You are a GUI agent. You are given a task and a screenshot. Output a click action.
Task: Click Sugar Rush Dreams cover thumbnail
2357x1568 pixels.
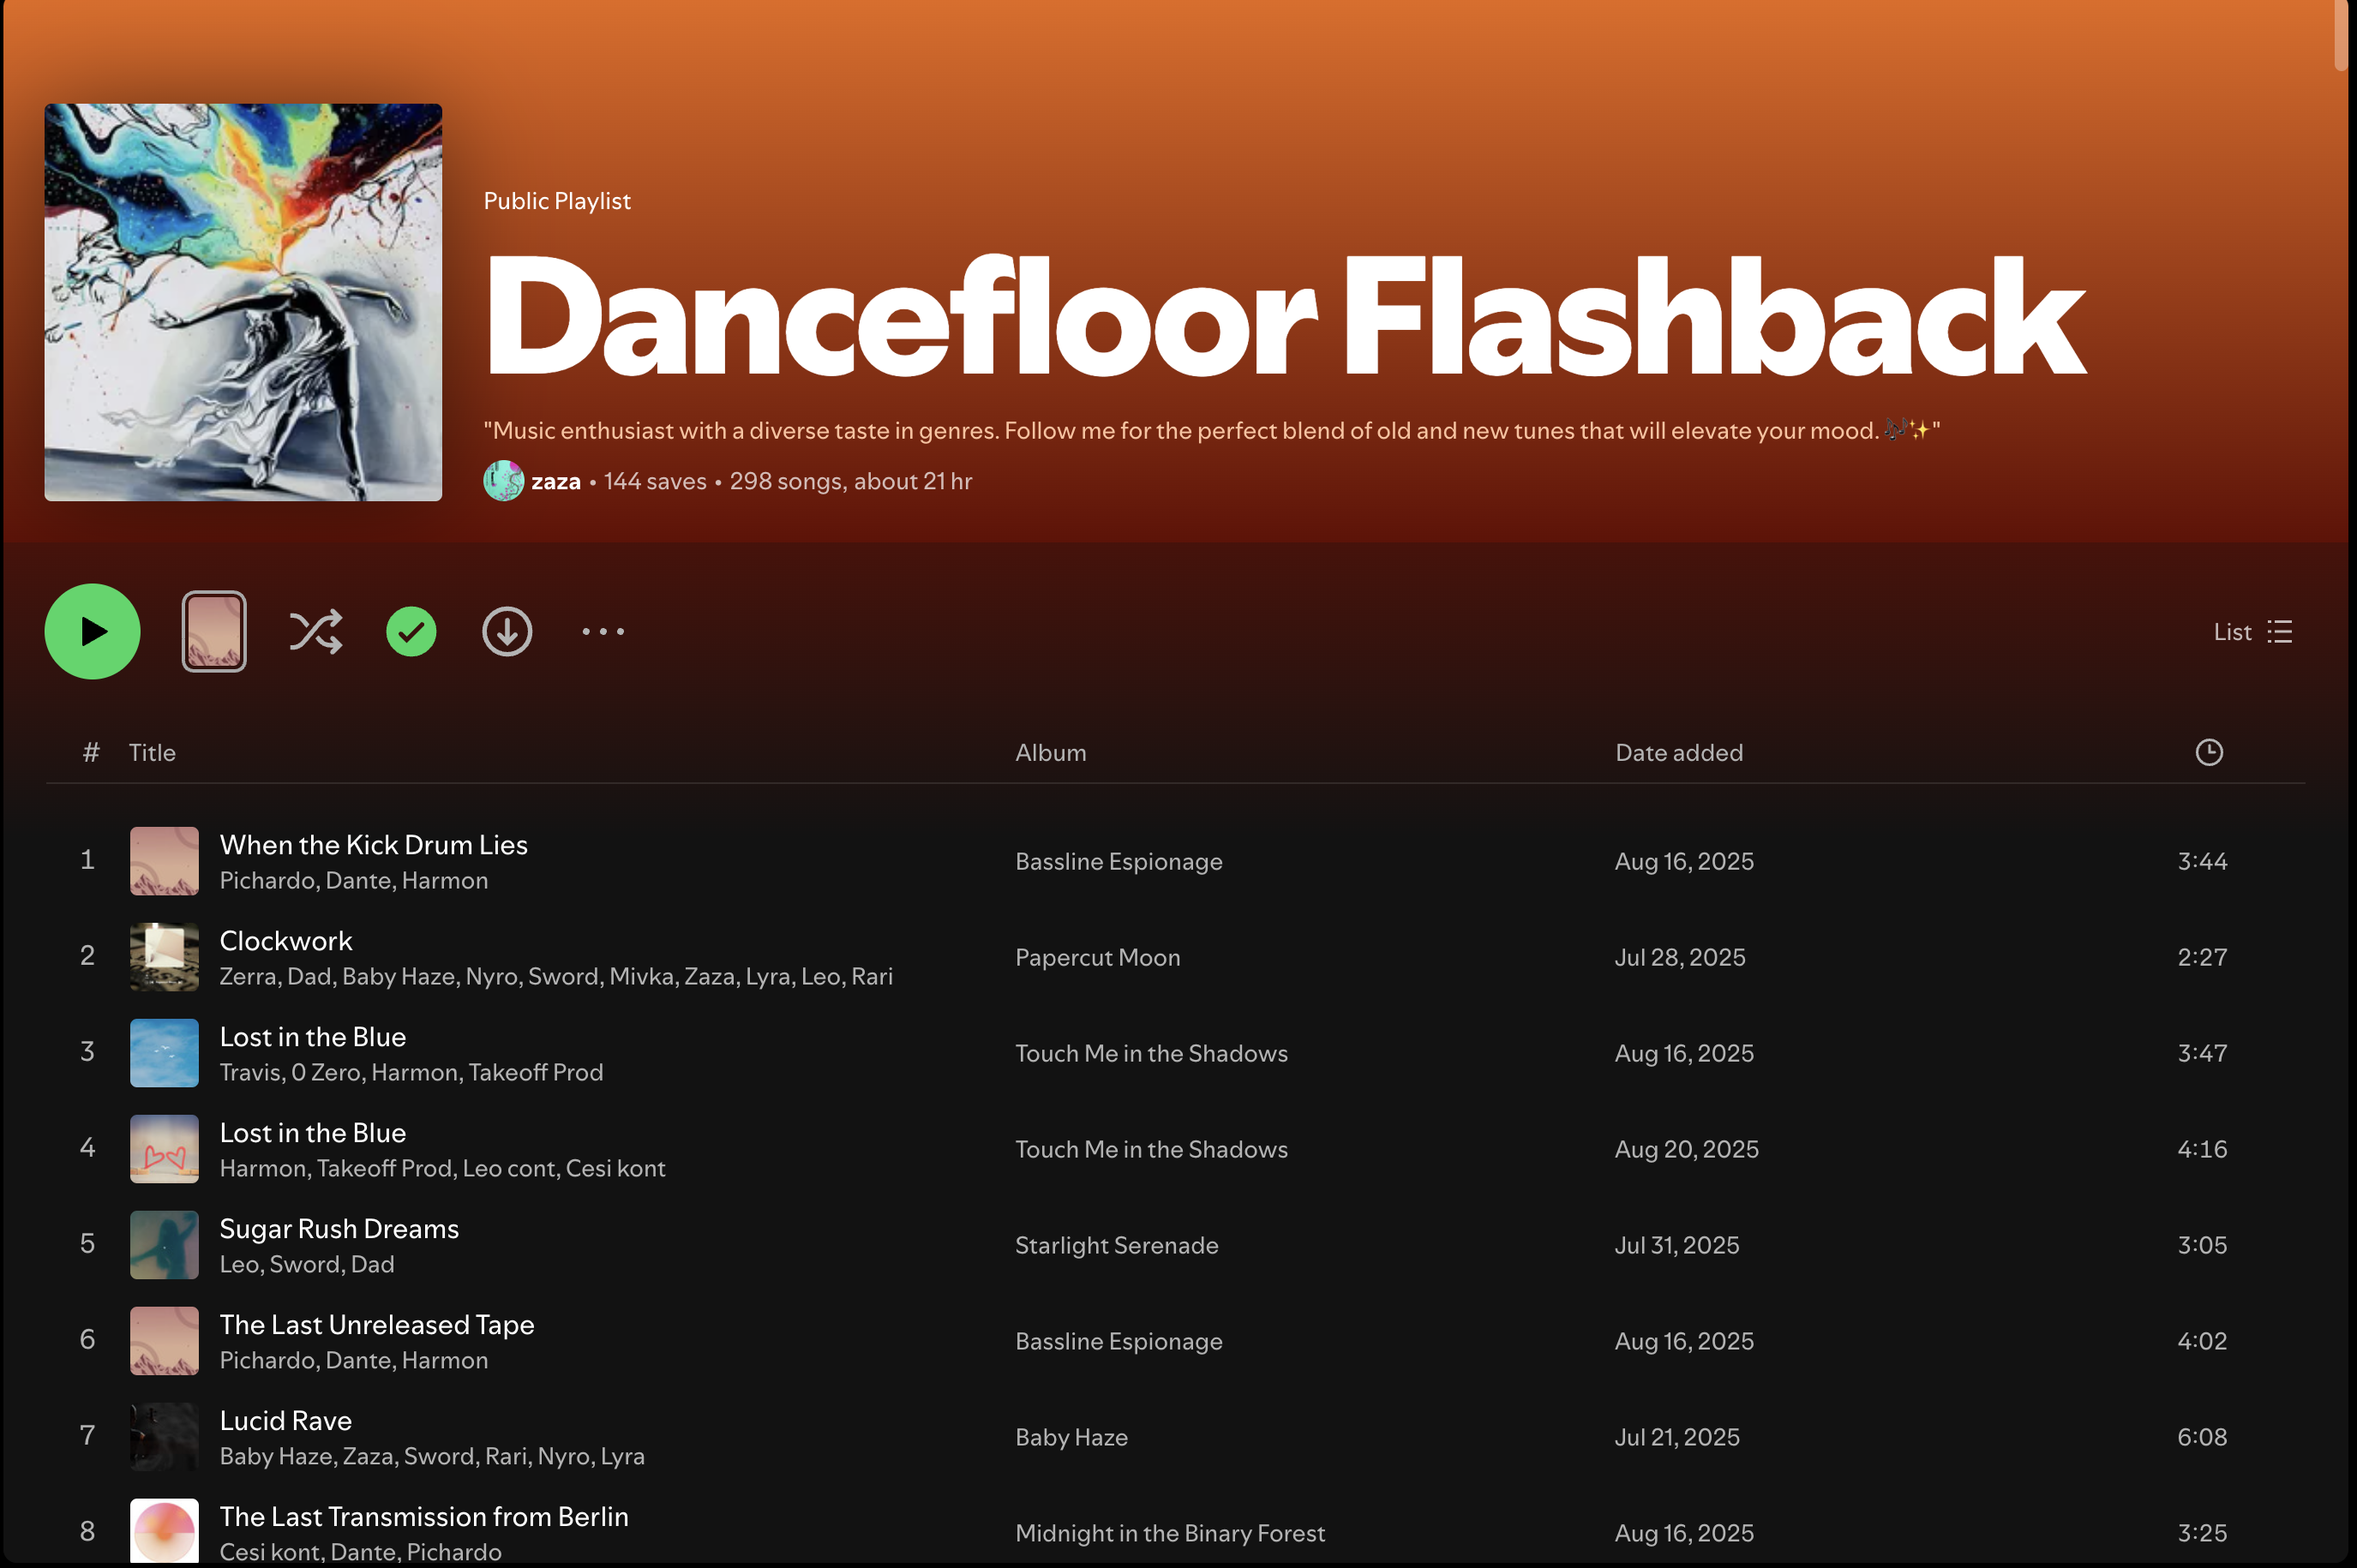click(x=164, y=1245)
